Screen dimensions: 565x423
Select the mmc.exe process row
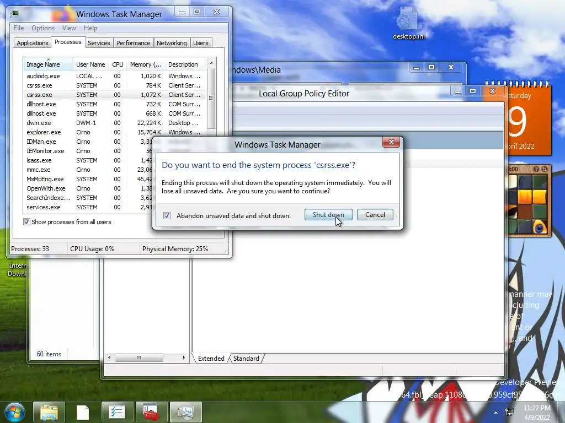[88, 170]
